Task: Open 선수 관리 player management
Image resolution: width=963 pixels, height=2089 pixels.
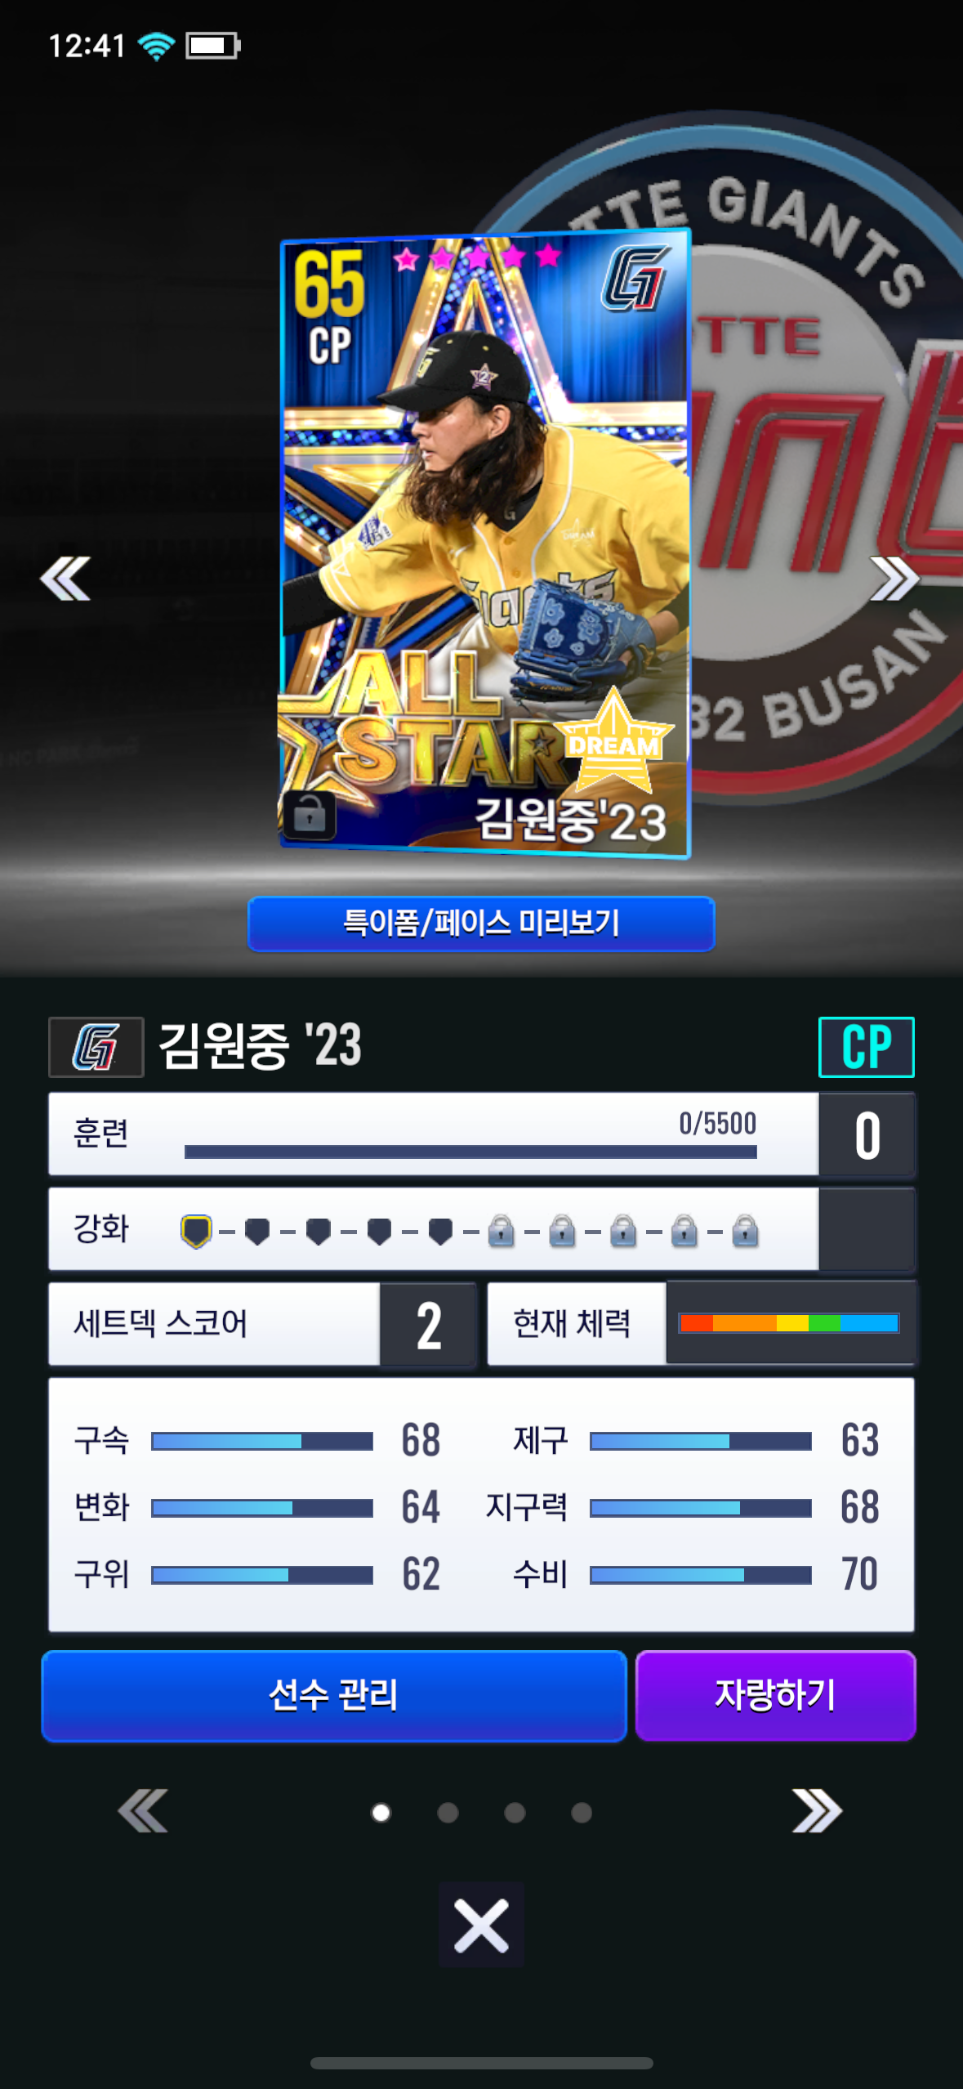Action: click(334, 1695)
